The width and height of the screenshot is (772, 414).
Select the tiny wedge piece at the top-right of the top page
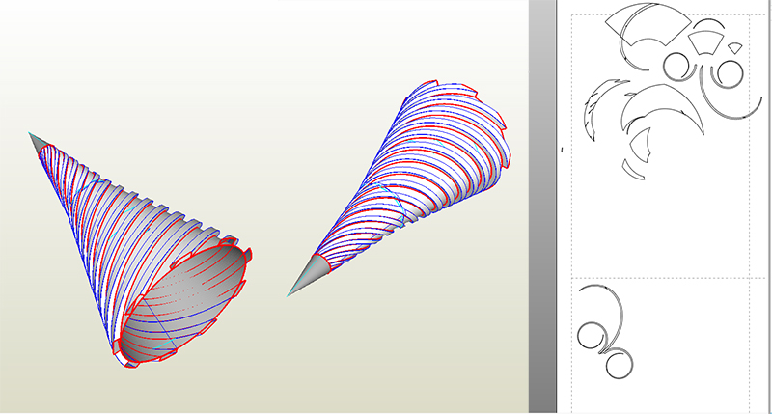[x=735, y=47]
